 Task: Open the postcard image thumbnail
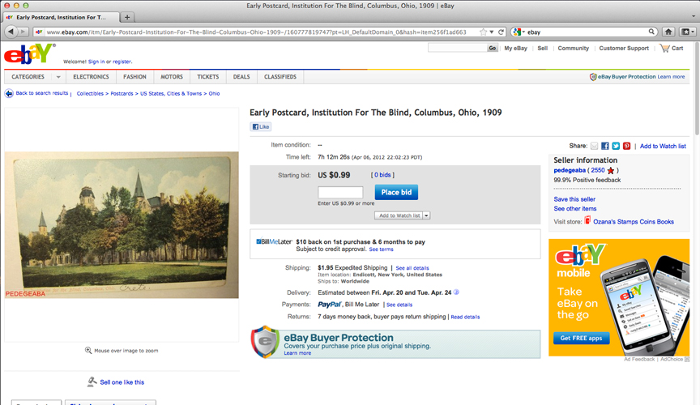click(122, 225)
